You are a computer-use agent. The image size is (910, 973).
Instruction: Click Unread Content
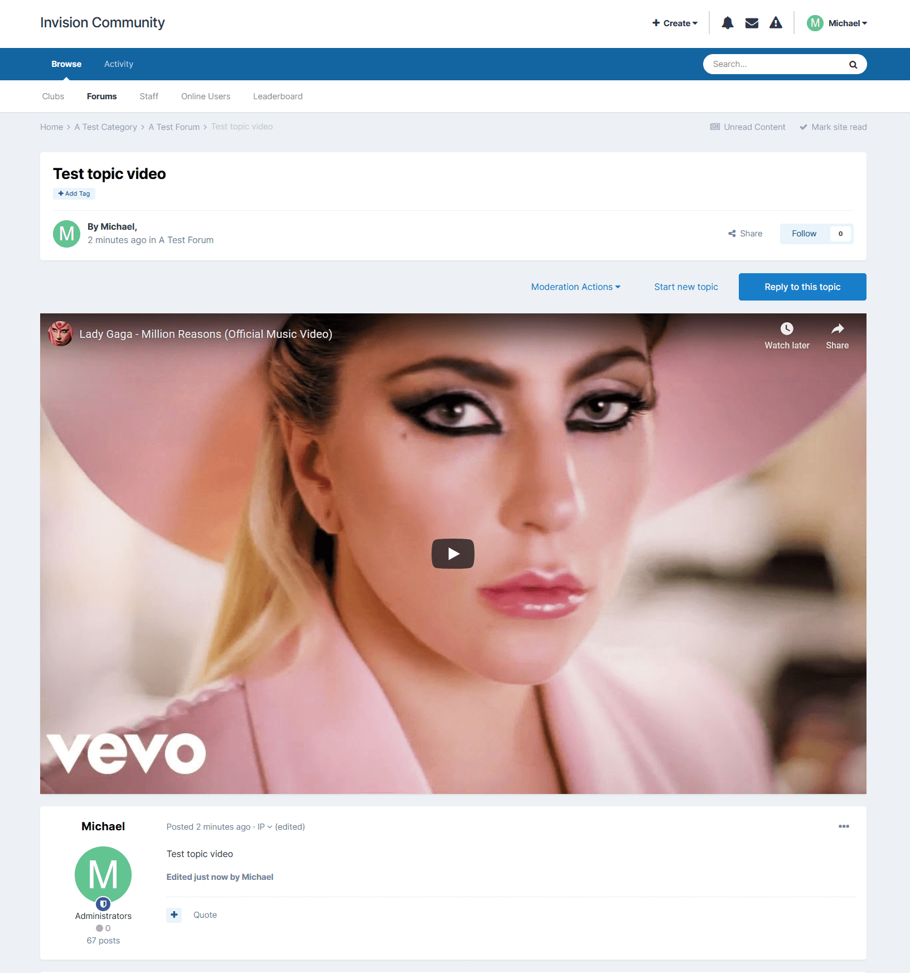[748, 127]
